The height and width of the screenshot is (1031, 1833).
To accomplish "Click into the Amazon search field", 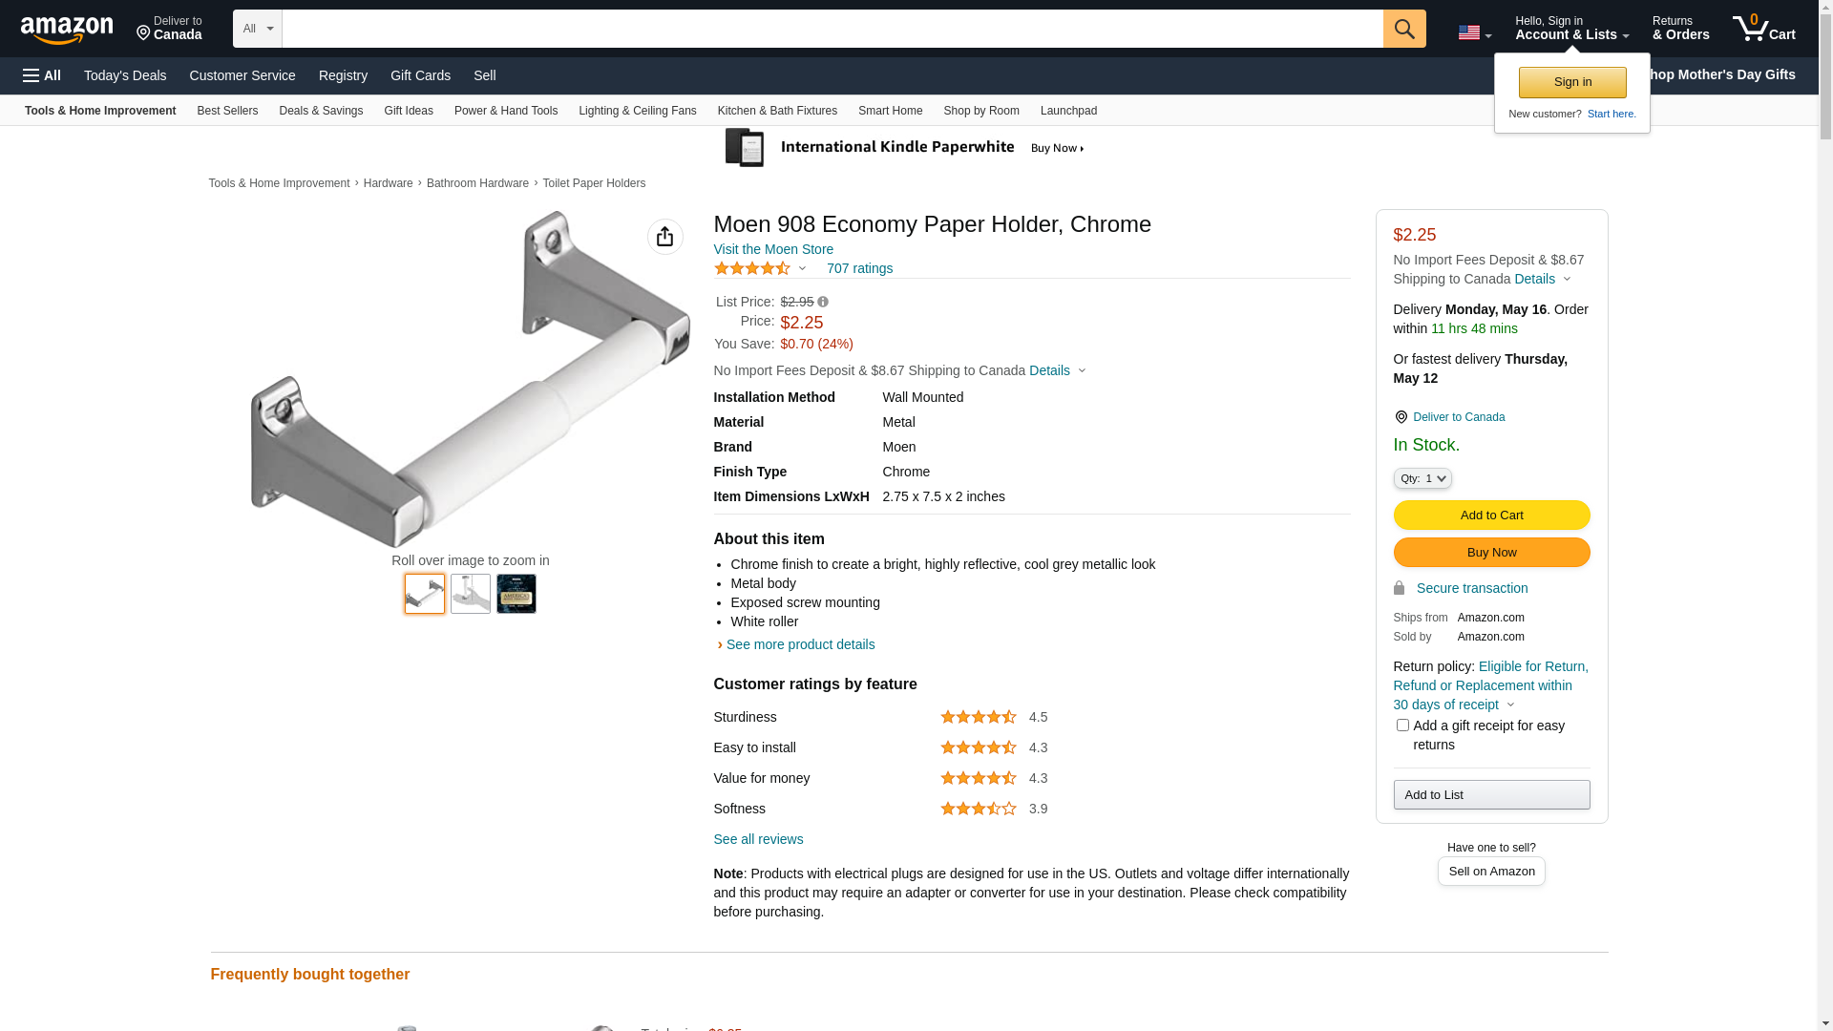I will [x=832, y=29].
